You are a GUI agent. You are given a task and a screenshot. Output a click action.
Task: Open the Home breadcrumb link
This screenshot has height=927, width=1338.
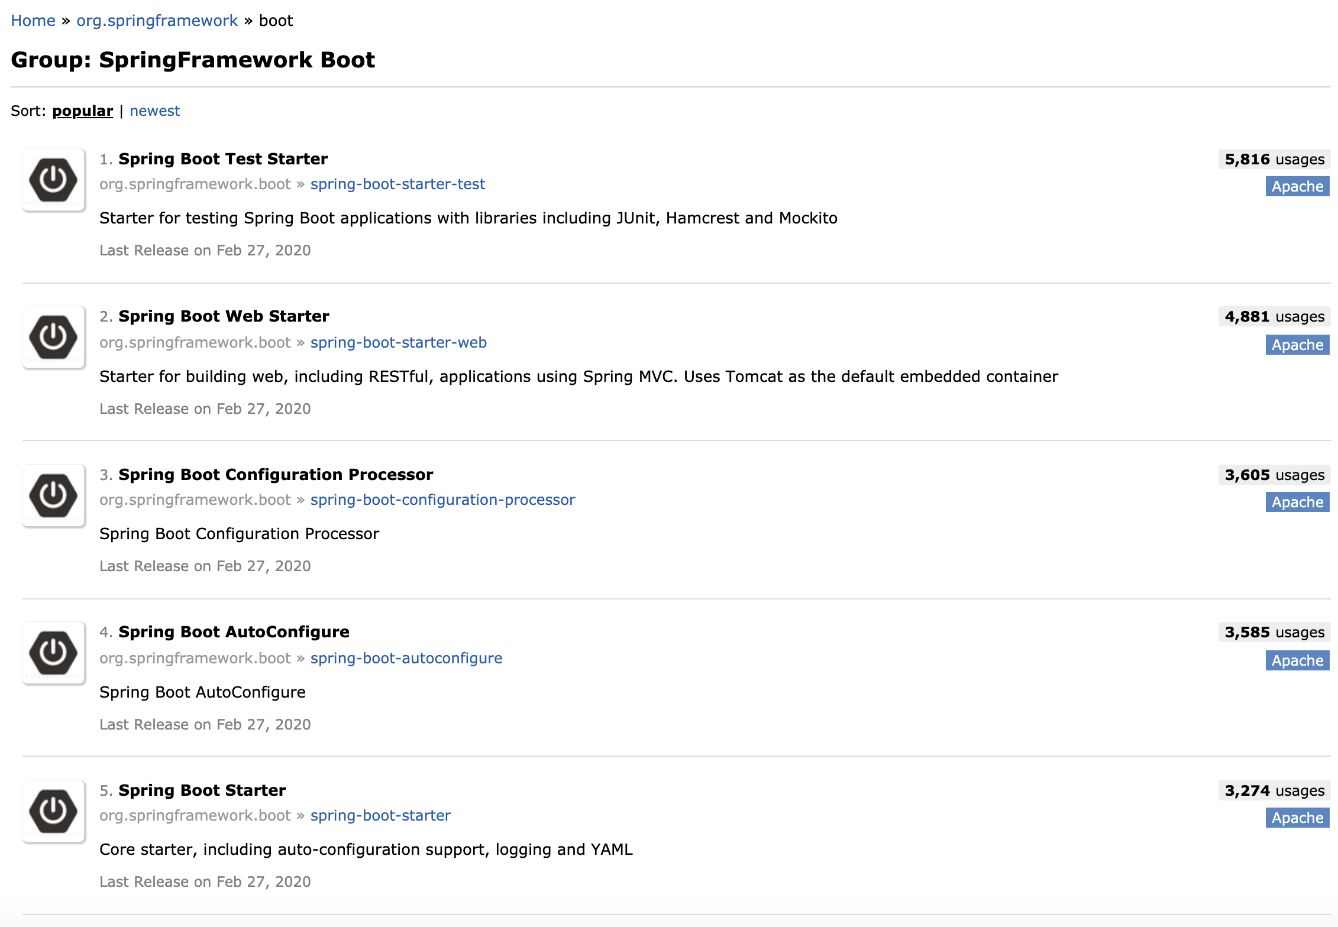[x=33, y=21]
